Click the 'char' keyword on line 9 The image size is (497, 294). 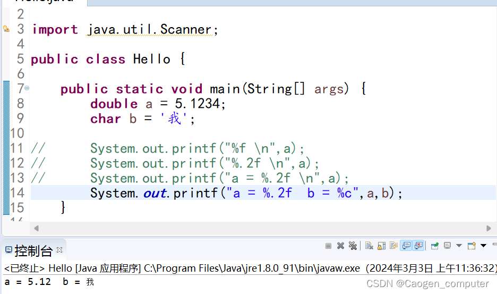tap(106, 119)
